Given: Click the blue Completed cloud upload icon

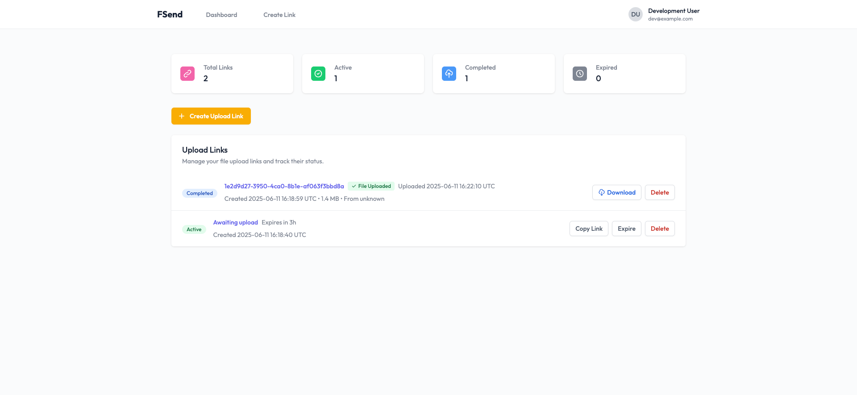Looking at the screenshot, I should click(x=449, y=74).
